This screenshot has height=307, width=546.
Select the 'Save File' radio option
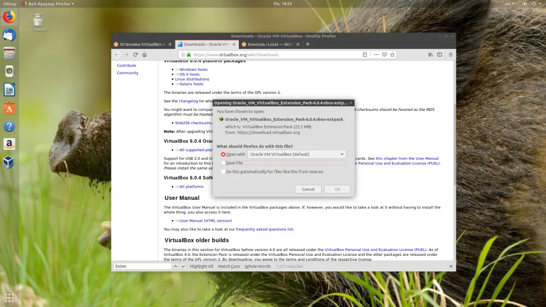coord(223,163)
